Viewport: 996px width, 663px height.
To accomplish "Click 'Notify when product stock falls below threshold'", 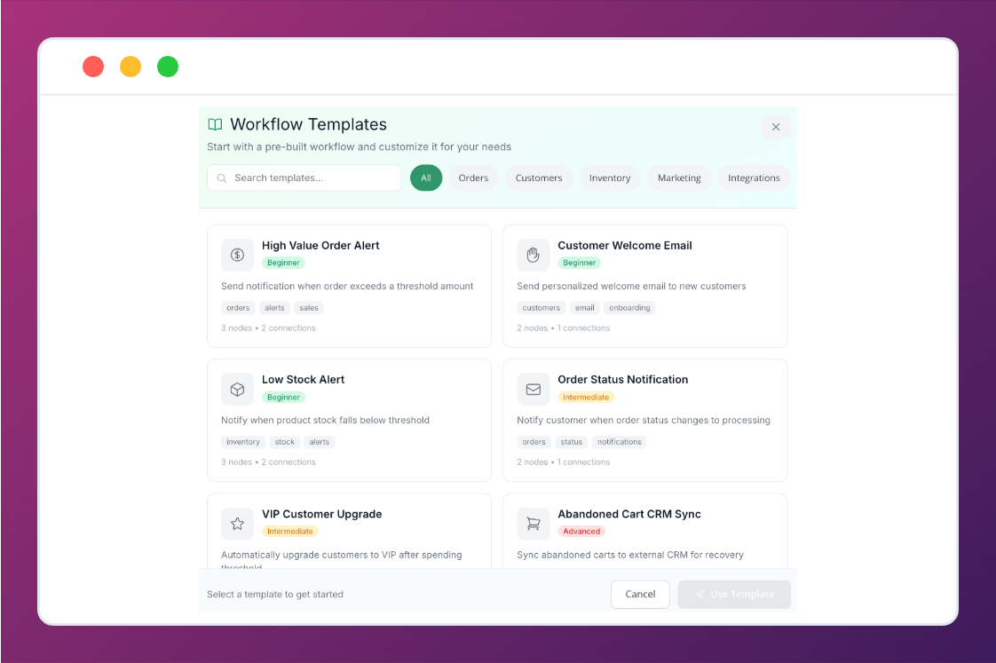I will (325, 421).
